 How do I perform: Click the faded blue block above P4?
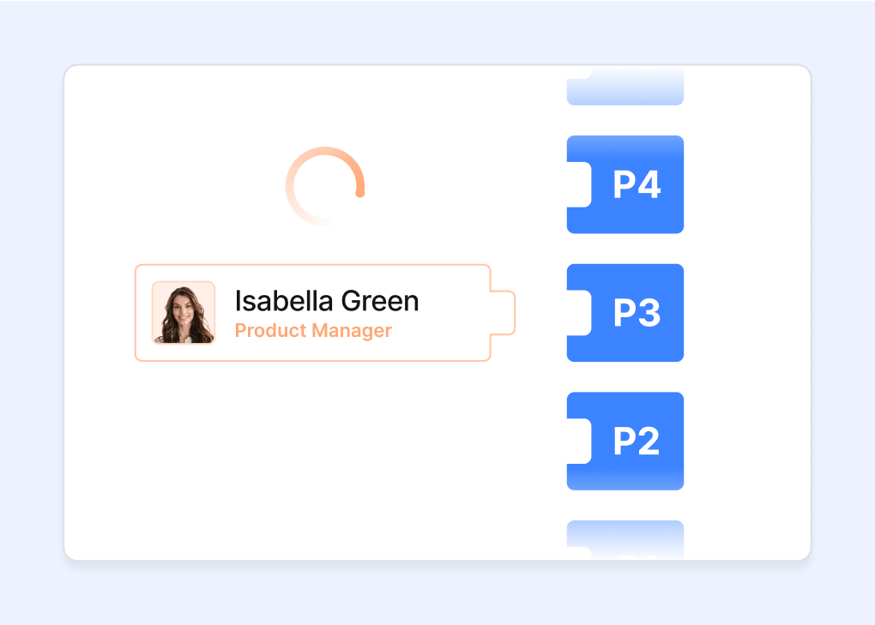coord(625,87)
